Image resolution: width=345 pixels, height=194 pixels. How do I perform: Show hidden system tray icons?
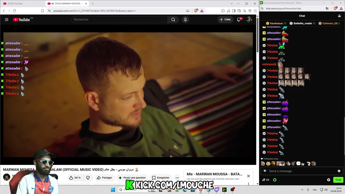tap(302, 190)
